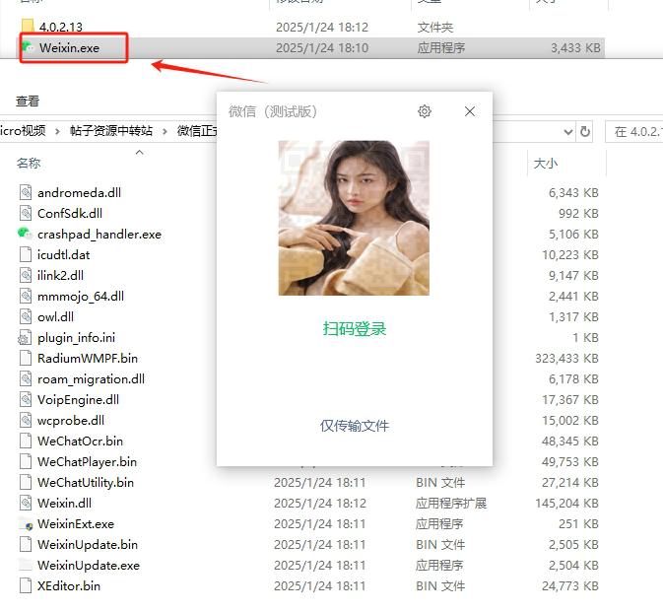Click 文件夹 type of 4.0.2.13
The width and height of the screenshot is (663, 612).
[435, 28]
